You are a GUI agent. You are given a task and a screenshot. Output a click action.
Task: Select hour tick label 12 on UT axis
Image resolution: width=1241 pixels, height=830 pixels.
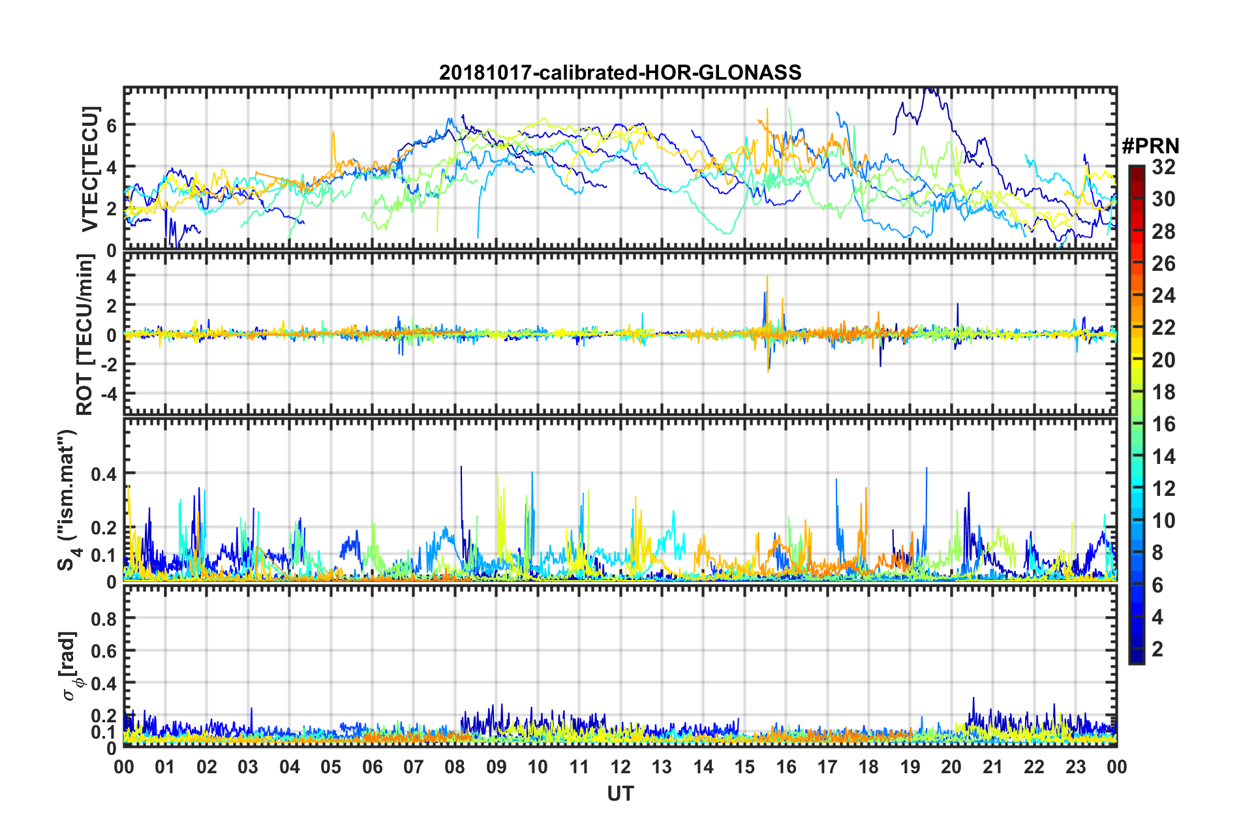coord(620,767)
